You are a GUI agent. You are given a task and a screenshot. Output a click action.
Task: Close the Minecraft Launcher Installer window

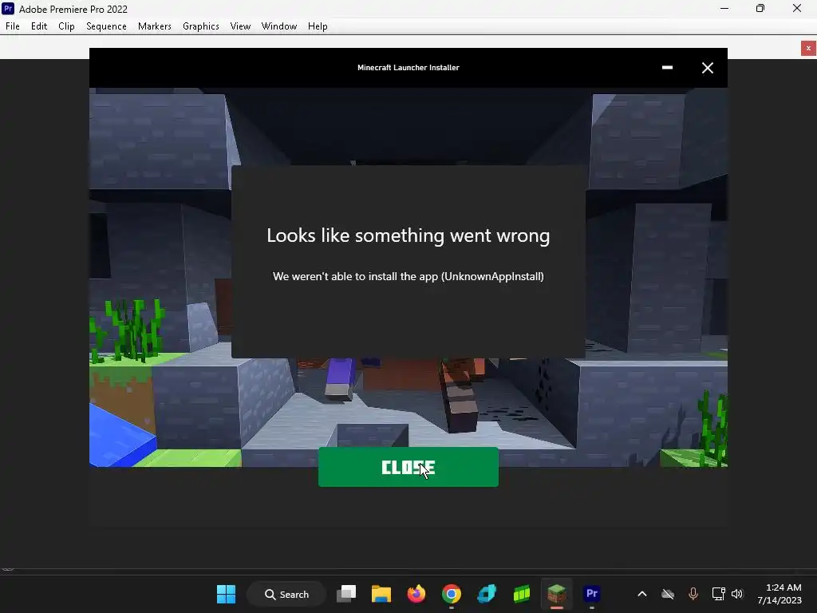click(707, 68)
